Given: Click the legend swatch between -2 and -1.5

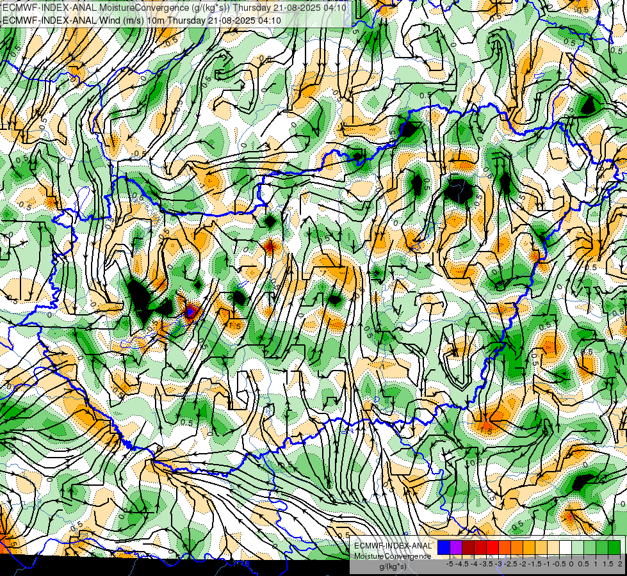Looking at the screenshot, I should pyautogui.click(x=529, y=548).
